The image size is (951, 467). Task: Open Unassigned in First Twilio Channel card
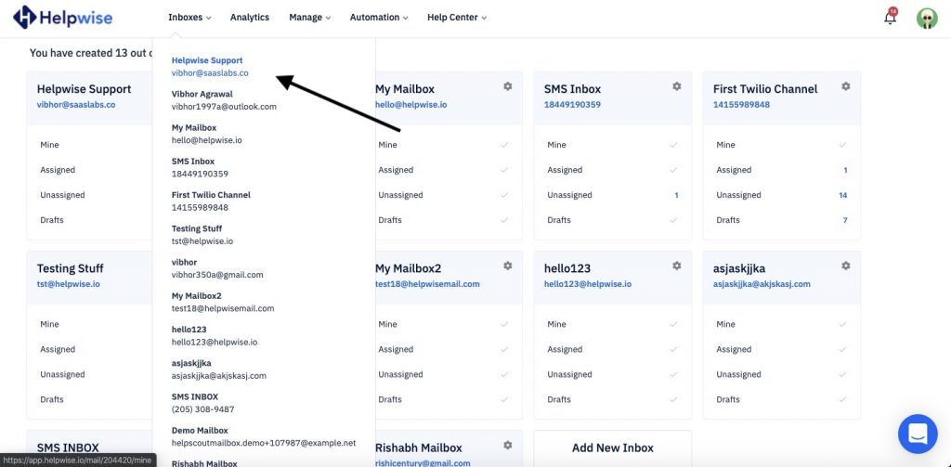782,195
